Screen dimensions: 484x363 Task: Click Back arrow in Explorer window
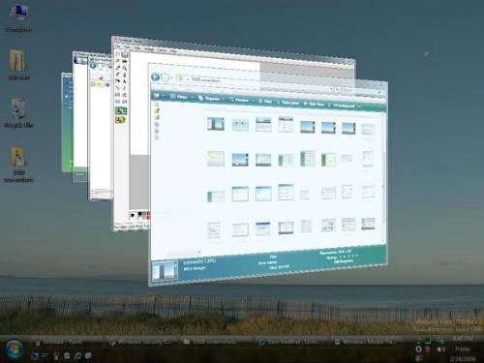[156, 76]
